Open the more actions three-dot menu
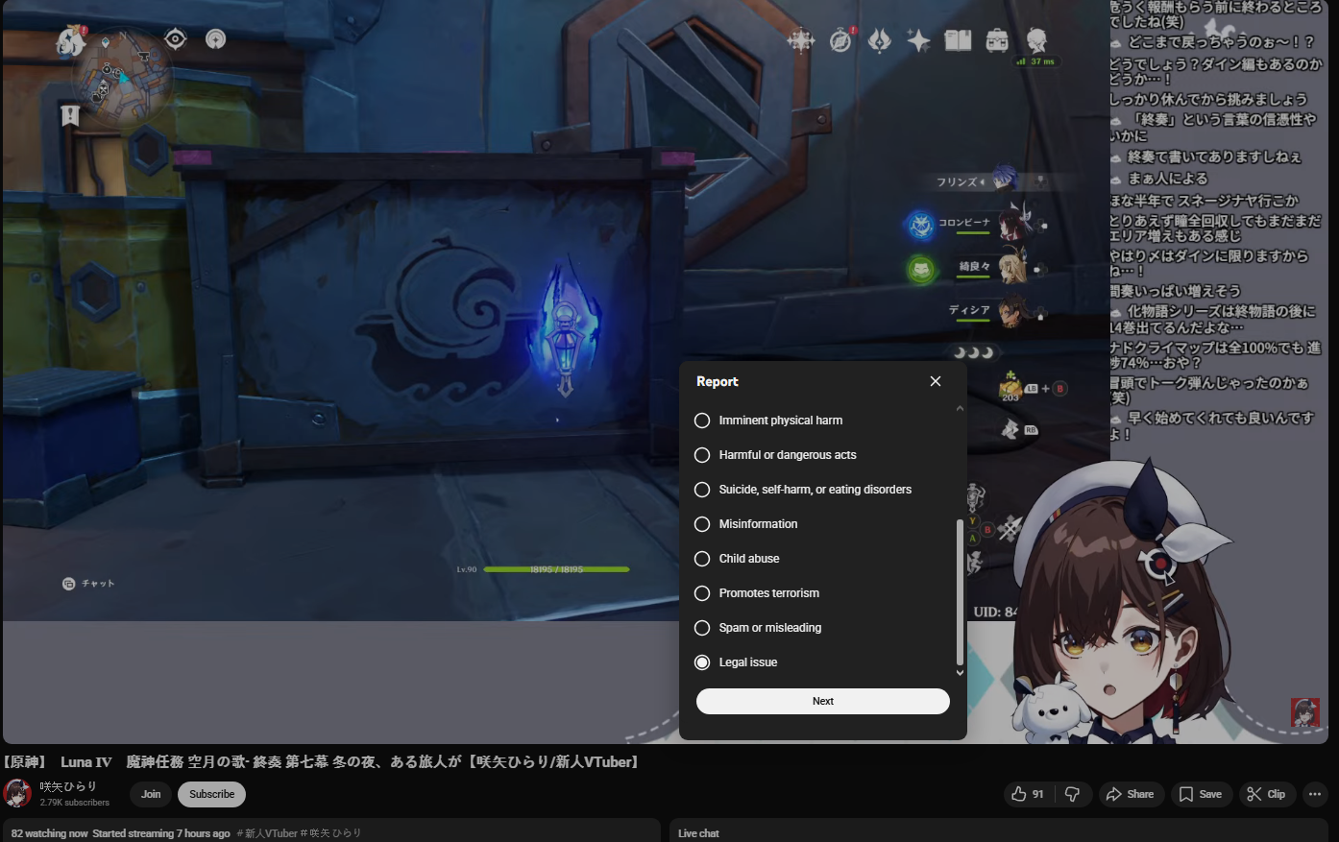 1315,794
